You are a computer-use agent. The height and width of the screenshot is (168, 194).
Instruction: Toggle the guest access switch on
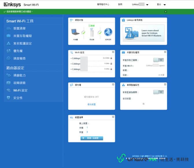pos(158,60)
